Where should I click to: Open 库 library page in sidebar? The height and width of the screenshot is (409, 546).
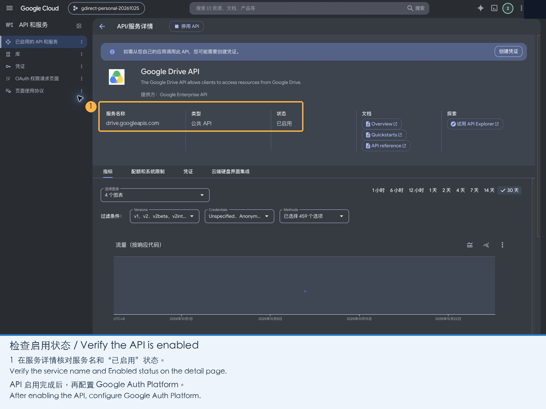pos(44,54)
